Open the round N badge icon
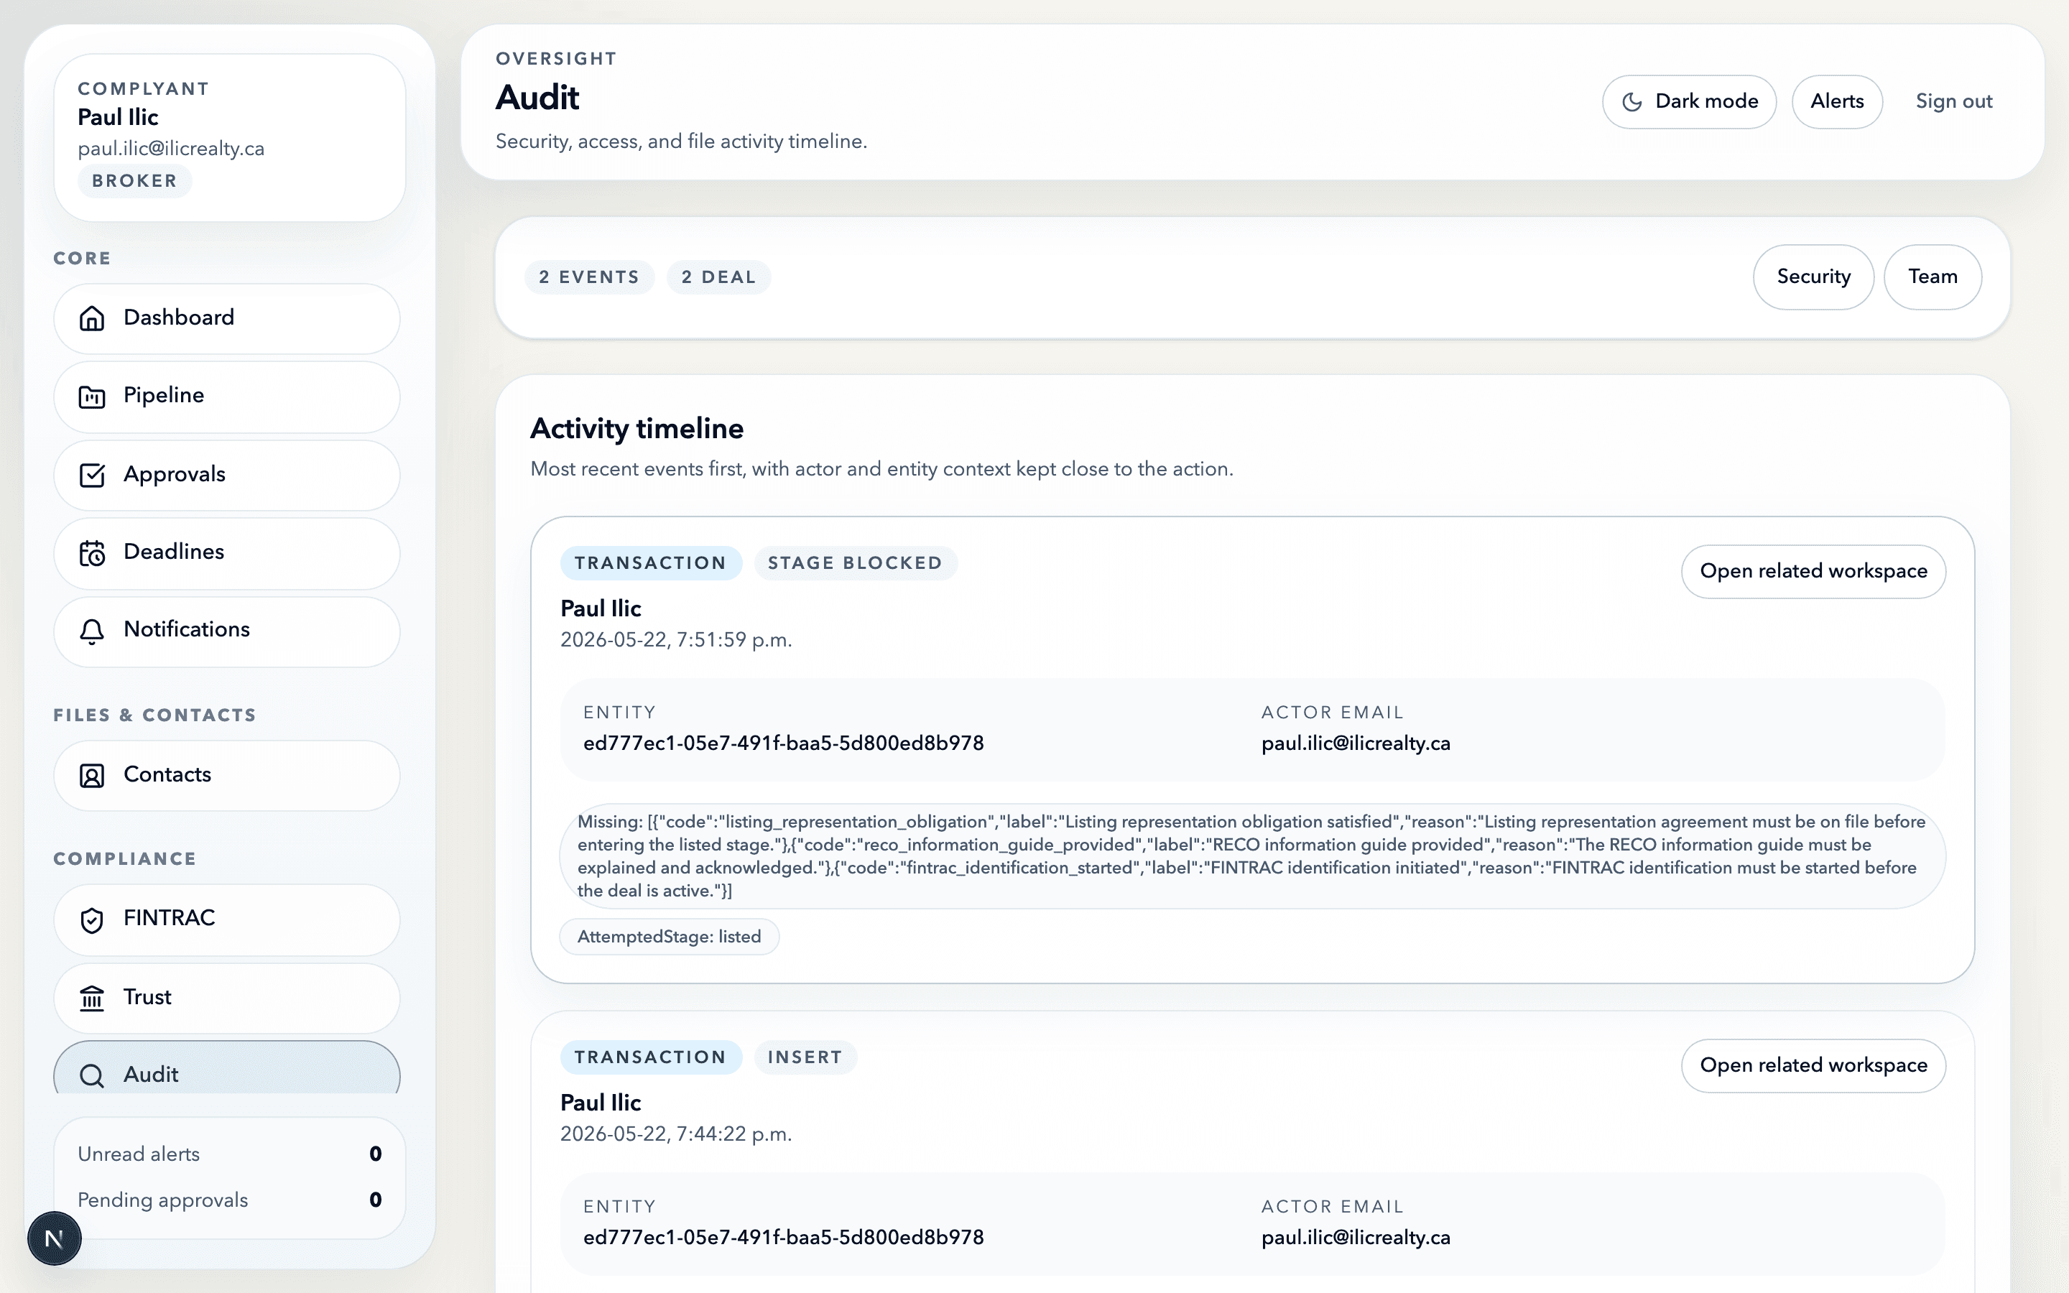 coord(54,1238)
